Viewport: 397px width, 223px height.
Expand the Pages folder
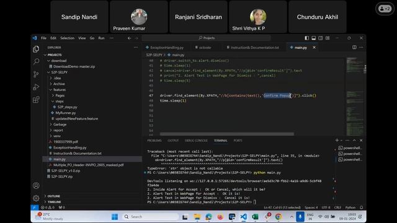click(x=60, y=95)
